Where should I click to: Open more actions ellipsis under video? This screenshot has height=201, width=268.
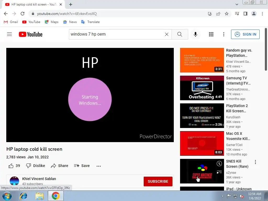click(99, 166)
